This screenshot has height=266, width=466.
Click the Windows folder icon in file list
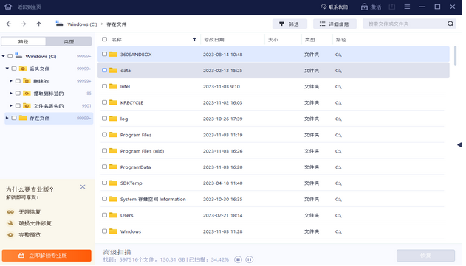(x=113, y=231)
